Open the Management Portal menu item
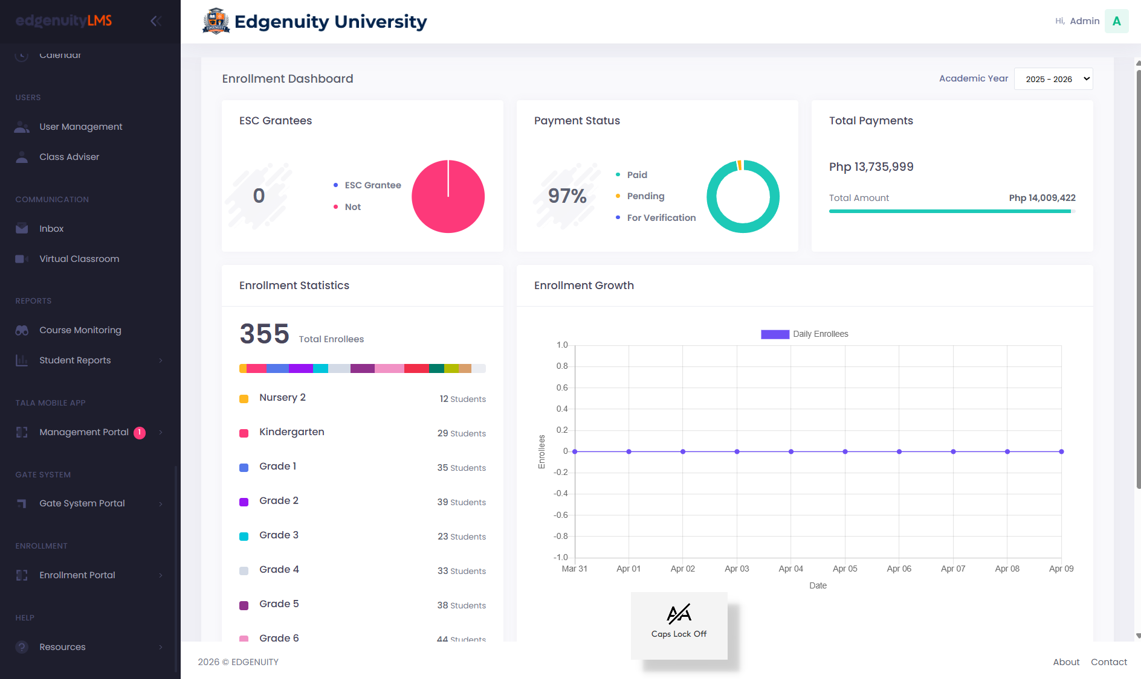The height and width of the screenshot is (679, 1141). click(84, 432)
